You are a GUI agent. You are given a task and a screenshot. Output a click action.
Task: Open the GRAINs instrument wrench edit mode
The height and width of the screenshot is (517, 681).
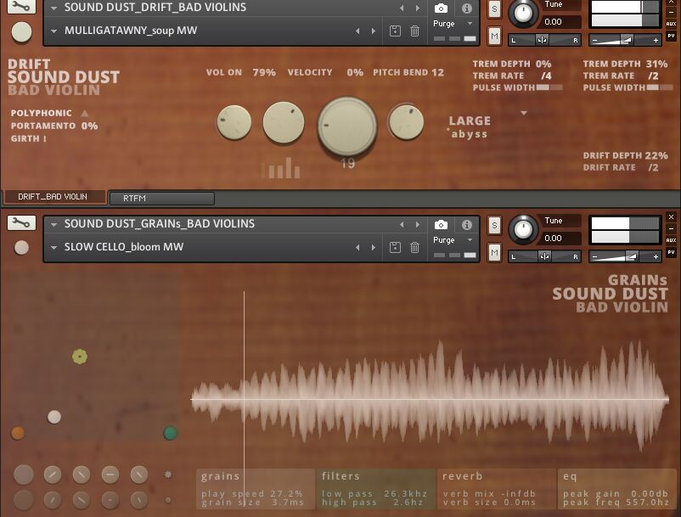(21, 223)
